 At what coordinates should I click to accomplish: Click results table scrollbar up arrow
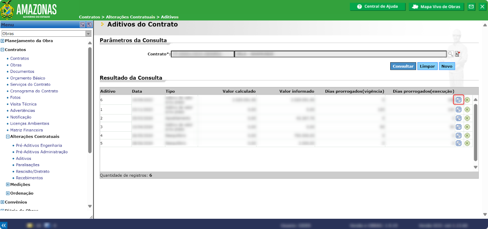pyautogui.click(x=475, y=100)
